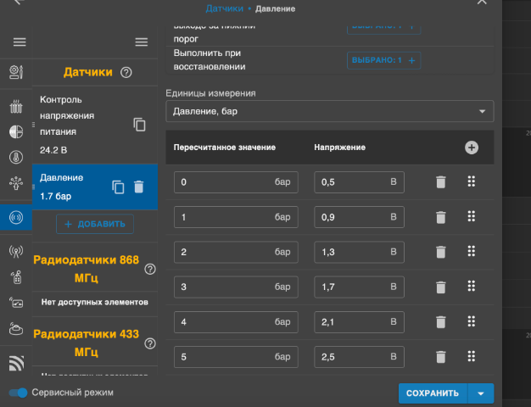This screenshot has height=407, width=531.
Task: Expand the arrow next to Сохранить
Action: coord(481,393)
